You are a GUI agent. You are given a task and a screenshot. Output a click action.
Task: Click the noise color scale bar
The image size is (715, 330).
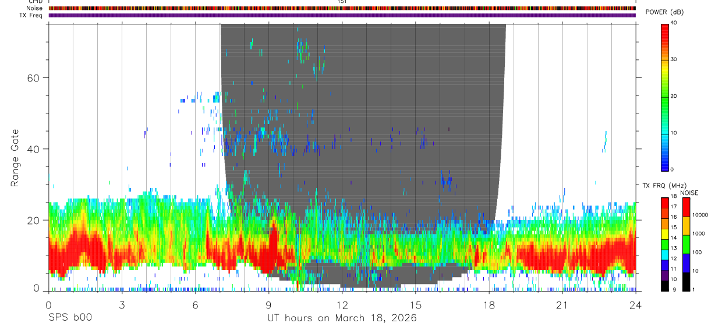coord(686,244)
